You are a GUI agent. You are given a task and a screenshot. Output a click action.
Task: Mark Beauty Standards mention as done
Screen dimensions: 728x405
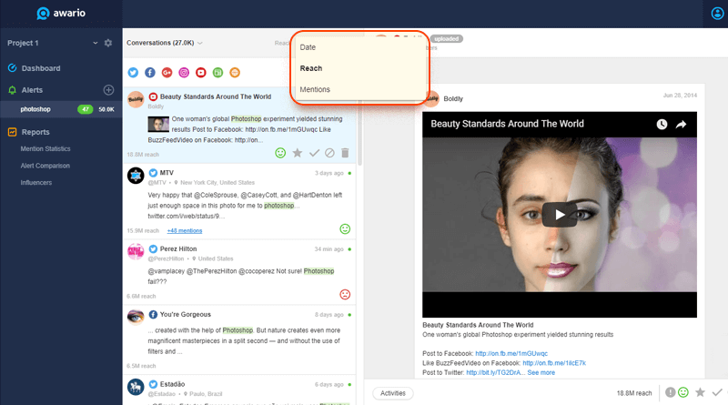(314, 153)
